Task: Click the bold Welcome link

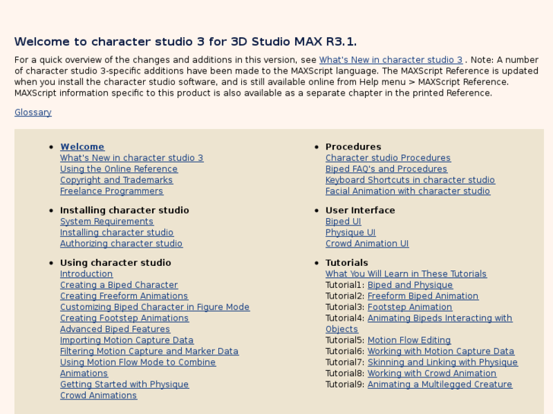Action: click(82, 147)
